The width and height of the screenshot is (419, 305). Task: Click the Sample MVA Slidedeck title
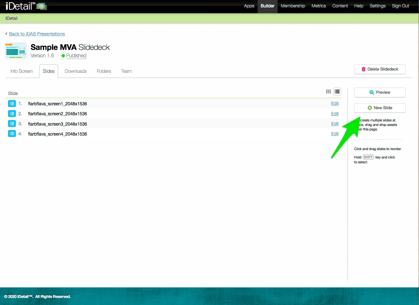70,47
